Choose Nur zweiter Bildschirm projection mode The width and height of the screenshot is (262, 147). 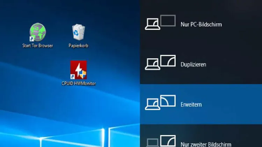point(201,136)
